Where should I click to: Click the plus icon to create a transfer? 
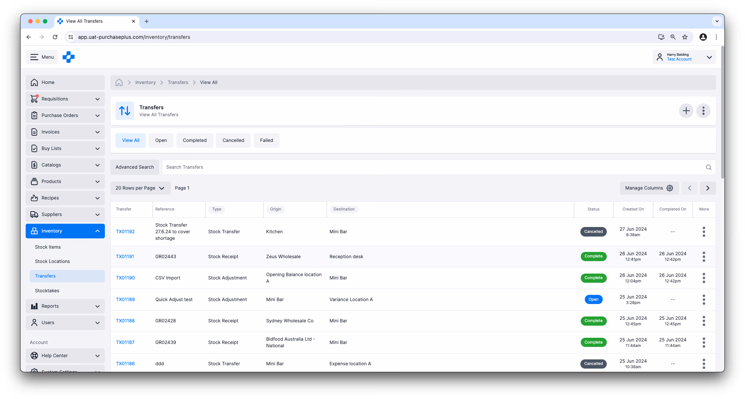[x=686, y=111]
